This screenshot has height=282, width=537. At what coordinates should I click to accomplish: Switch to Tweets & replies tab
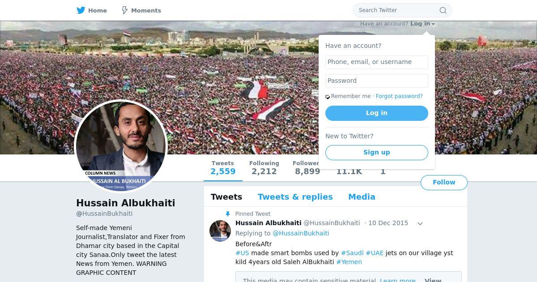(295, 197)
